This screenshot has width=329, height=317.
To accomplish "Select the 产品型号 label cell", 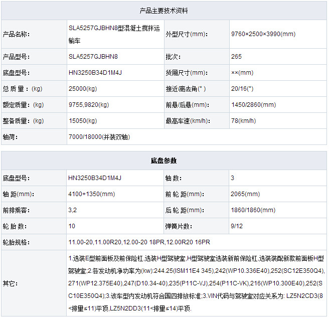I will [x=16, y=57].
